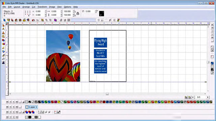Viewport: 216px width, 121px height.
Task: Click the x position 0.000 field
Action: click(x=40, y=11)
